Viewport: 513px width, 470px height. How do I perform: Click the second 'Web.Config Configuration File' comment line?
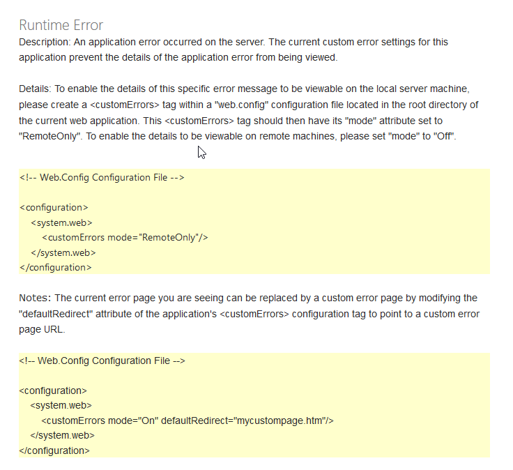tap(102, 361)
